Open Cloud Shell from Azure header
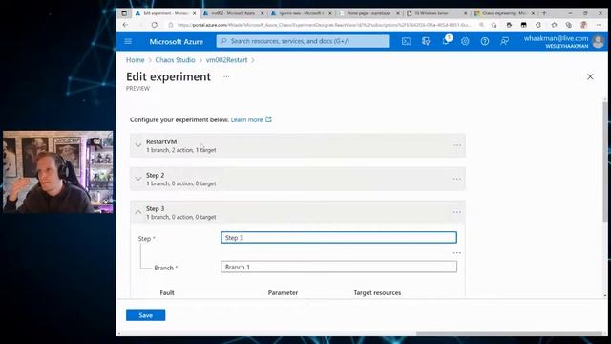This screenshot has width=611, height=344. pos(406,41)
